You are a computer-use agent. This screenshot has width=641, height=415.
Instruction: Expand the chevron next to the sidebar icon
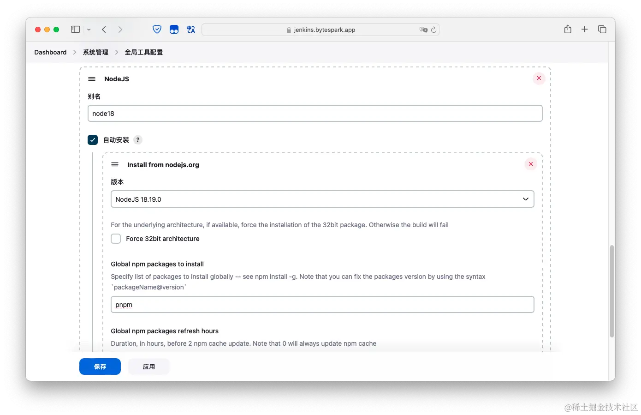click(x=89, y=29)
